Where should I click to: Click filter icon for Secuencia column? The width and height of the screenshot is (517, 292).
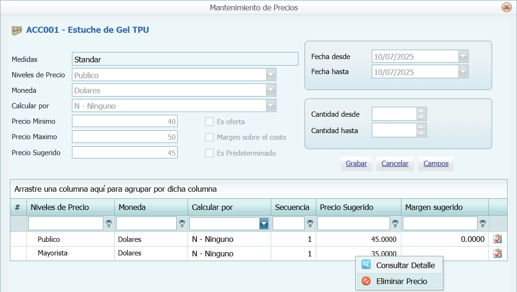310,224
